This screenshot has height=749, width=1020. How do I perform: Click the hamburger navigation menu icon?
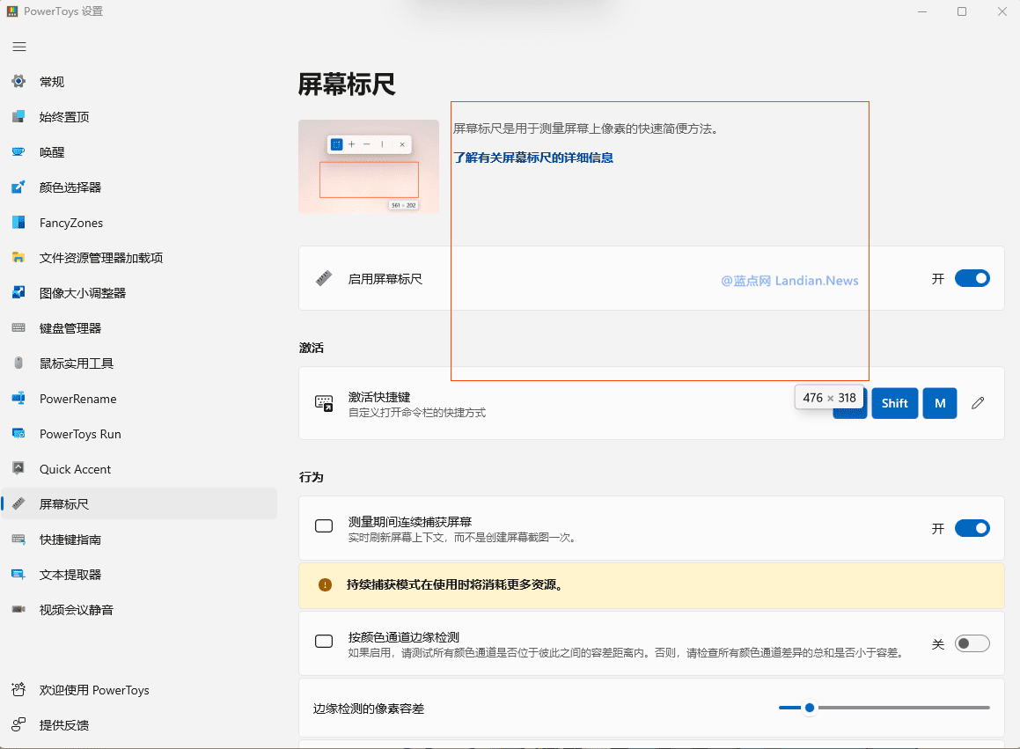point(19,47)
